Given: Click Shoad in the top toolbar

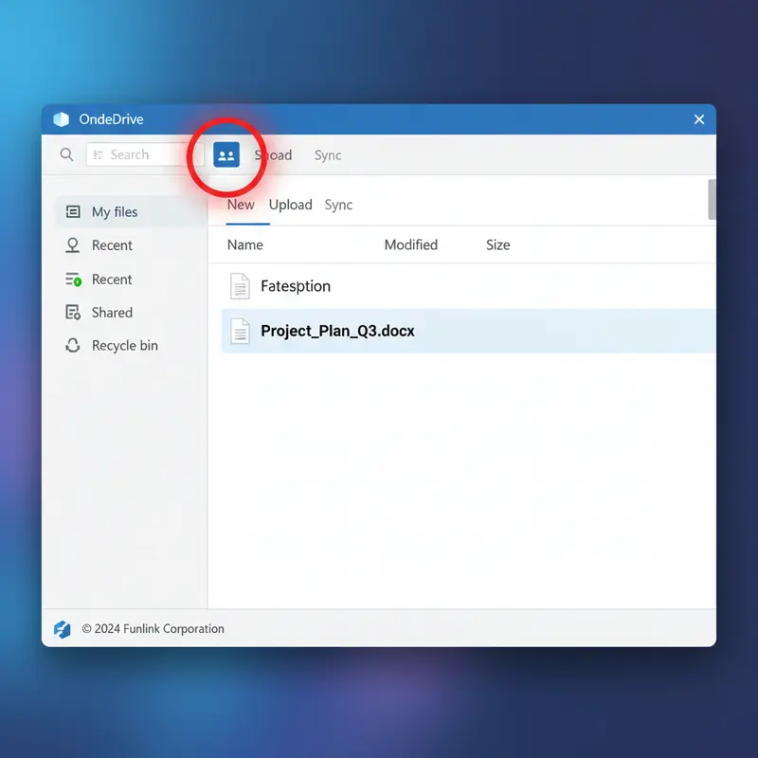Looking at the screenshot, I should coord(273,154).
